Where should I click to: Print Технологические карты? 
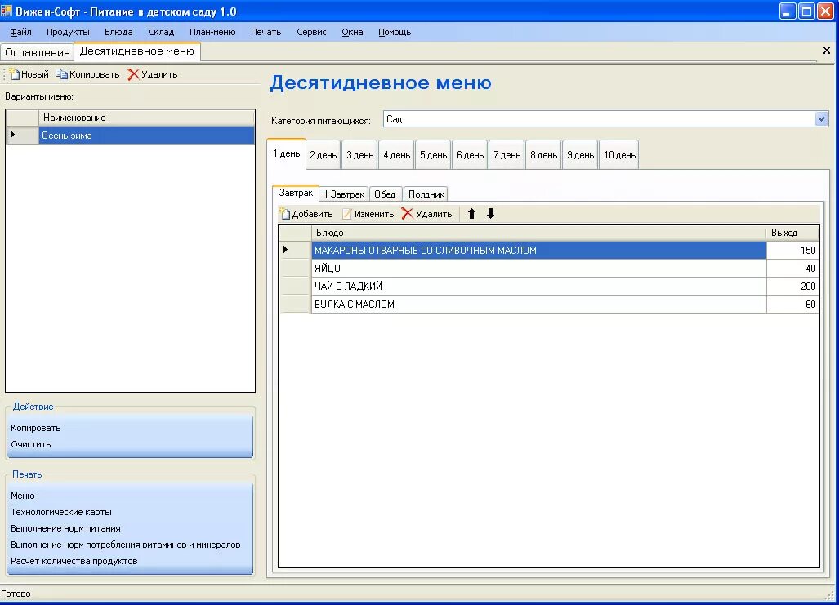pos(61,512)
